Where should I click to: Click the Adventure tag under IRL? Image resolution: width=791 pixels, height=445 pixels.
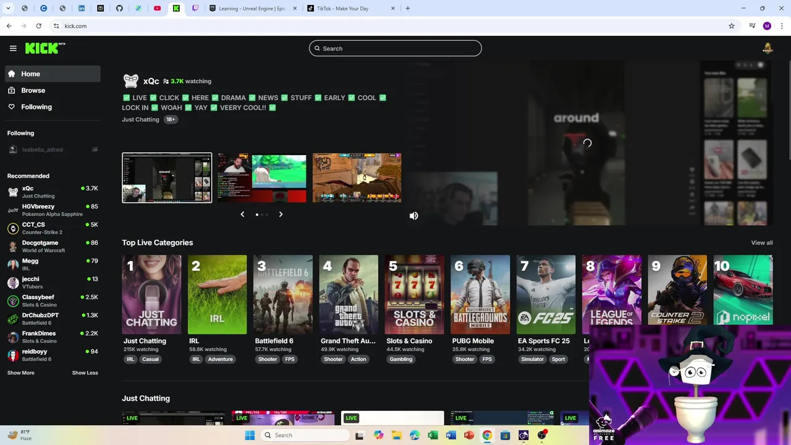click(x=220, y=359)
